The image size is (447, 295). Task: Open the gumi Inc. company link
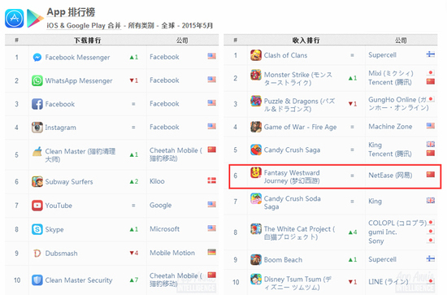(x=383, y=232)
